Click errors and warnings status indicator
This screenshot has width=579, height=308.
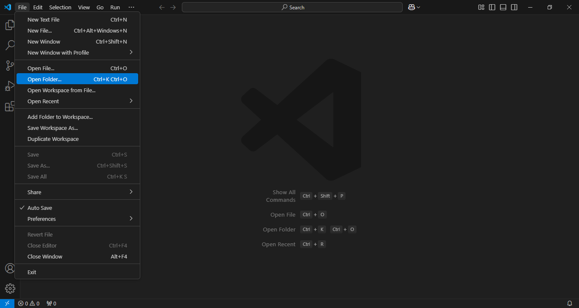click(x=29, y=303)
